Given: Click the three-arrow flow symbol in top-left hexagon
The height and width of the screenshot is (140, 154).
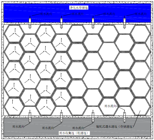Looking at the screenshot, I should pos(15,33).
